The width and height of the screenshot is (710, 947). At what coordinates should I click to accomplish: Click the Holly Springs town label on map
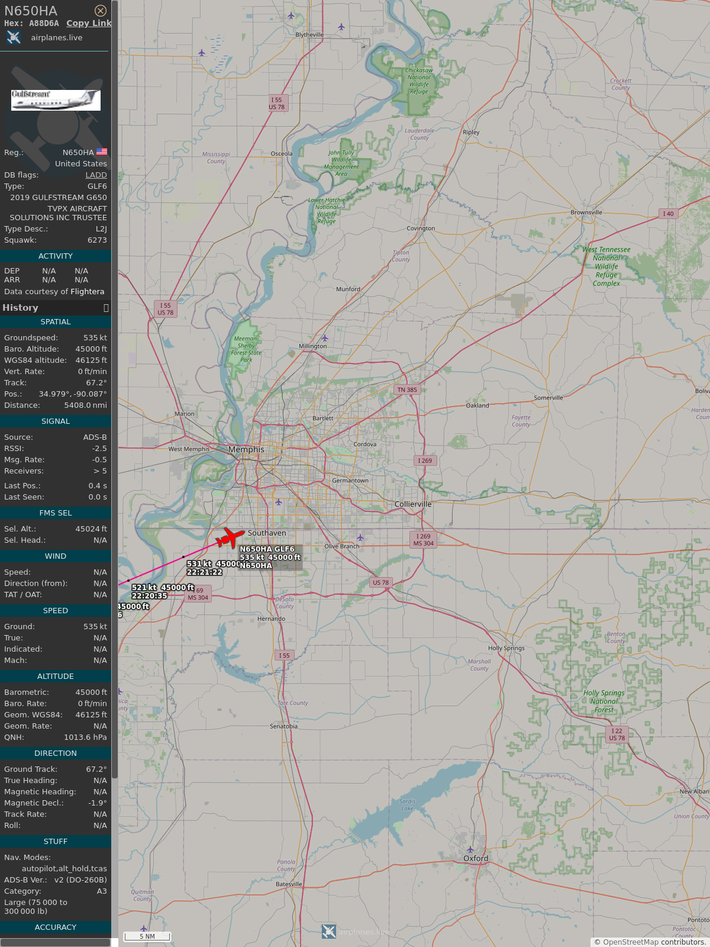(506, 648)
